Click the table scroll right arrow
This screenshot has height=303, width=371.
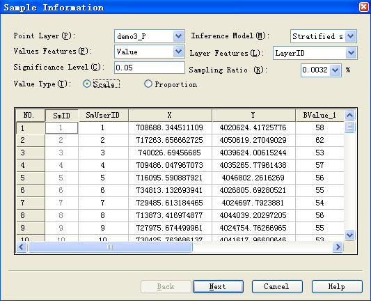(338, 247)
